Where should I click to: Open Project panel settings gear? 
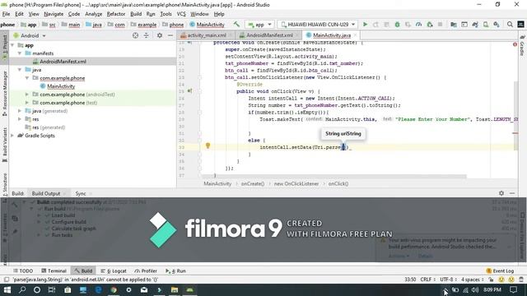[160, 35]
